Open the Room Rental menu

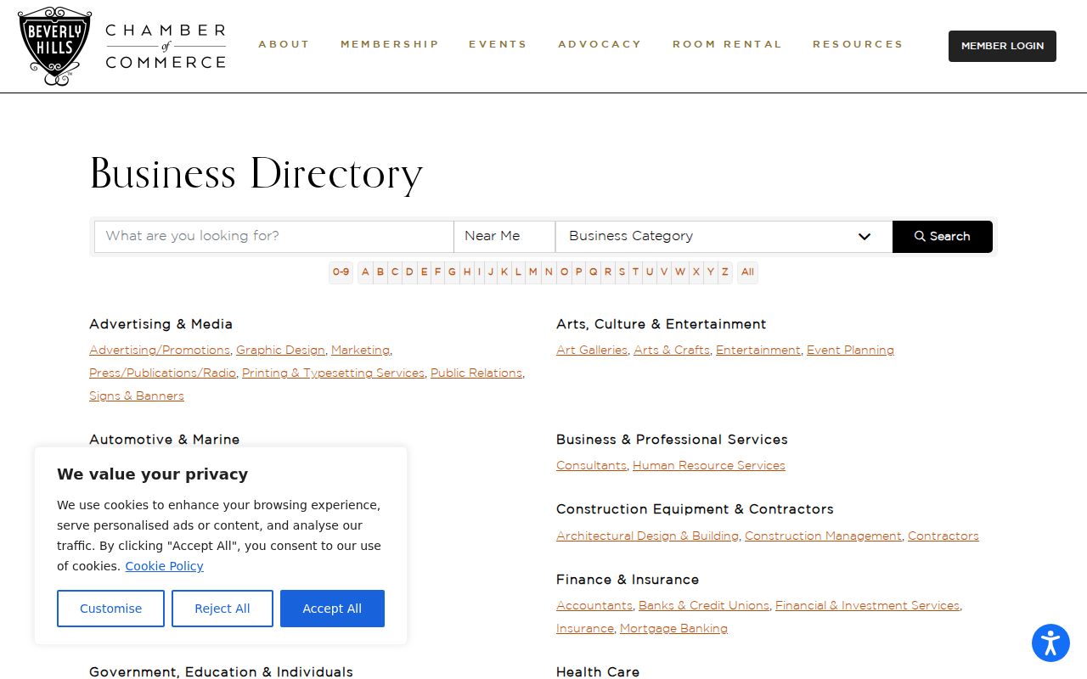pyautogui.click(x=727, y=44)
